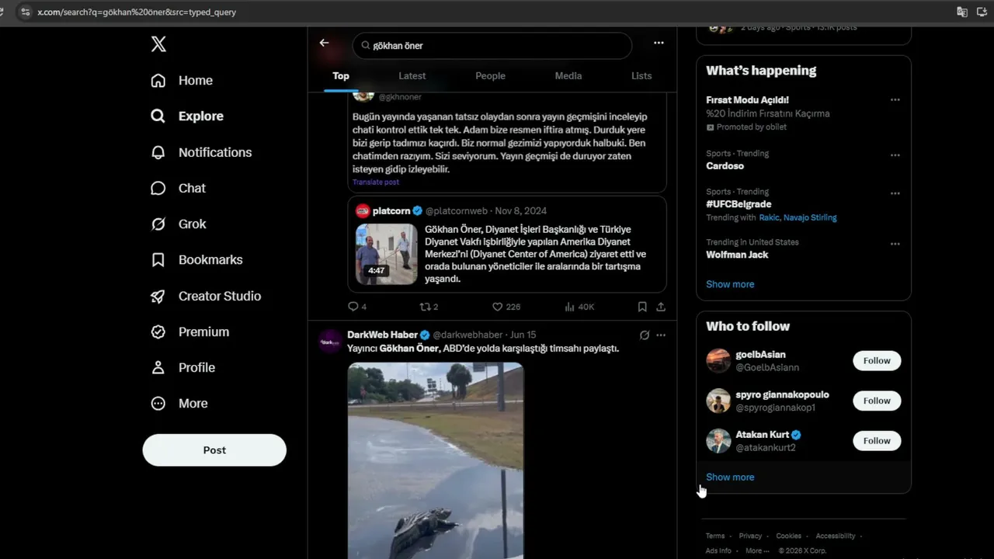
Task: Open the Wolfman Jack trending topic
Action: coord(737,255)
